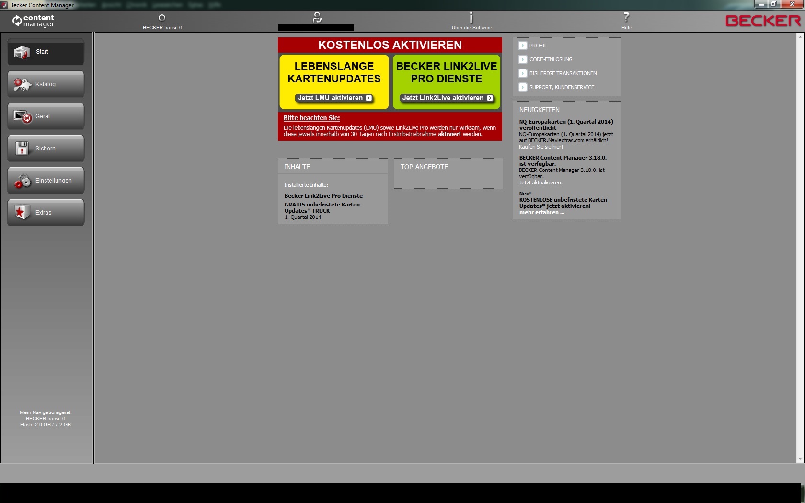Click NQ-Europakarten news headline

tap(565, 125)
